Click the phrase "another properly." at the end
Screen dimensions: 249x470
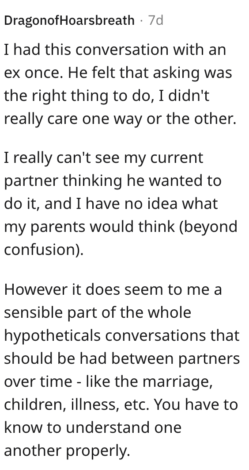[x=67, y=451]
